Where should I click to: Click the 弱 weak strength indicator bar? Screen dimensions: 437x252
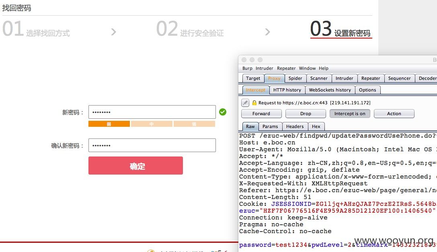pyautogui.click(x=109, y=124)
